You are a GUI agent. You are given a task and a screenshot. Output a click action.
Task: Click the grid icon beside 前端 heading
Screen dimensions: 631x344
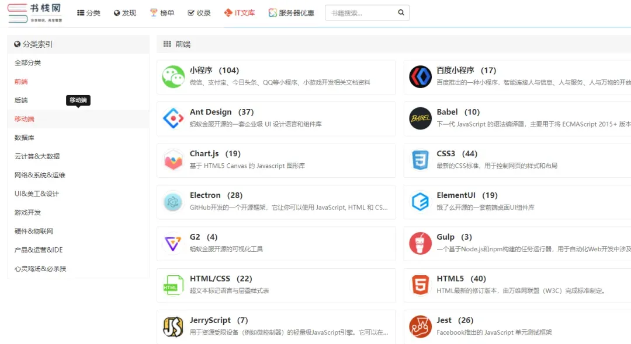pos(167,44)
